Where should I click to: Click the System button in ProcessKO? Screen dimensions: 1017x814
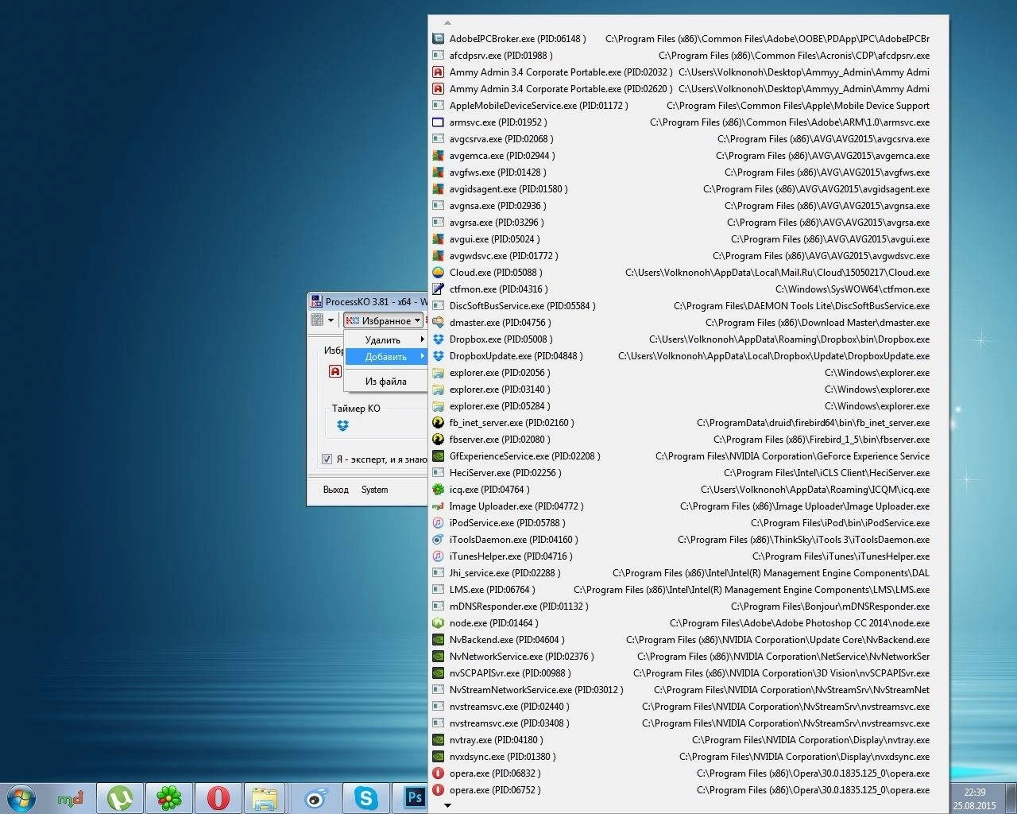[x=374, y=490]
